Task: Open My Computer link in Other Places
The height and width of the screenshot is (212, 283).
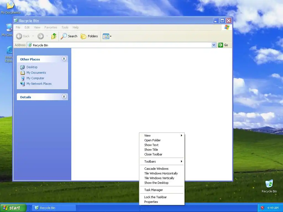Action: (x=35, y=78)
